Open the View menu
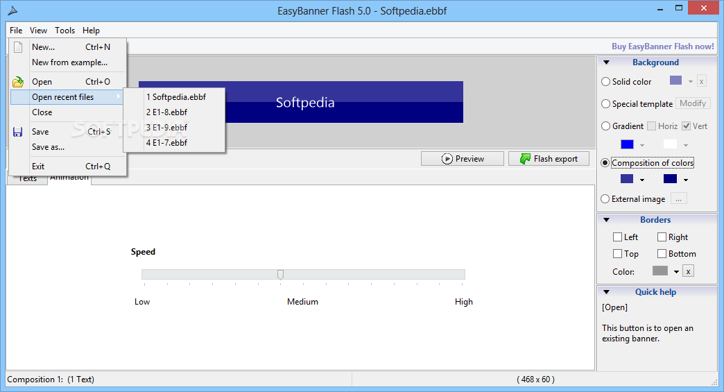 click(38, 31)
